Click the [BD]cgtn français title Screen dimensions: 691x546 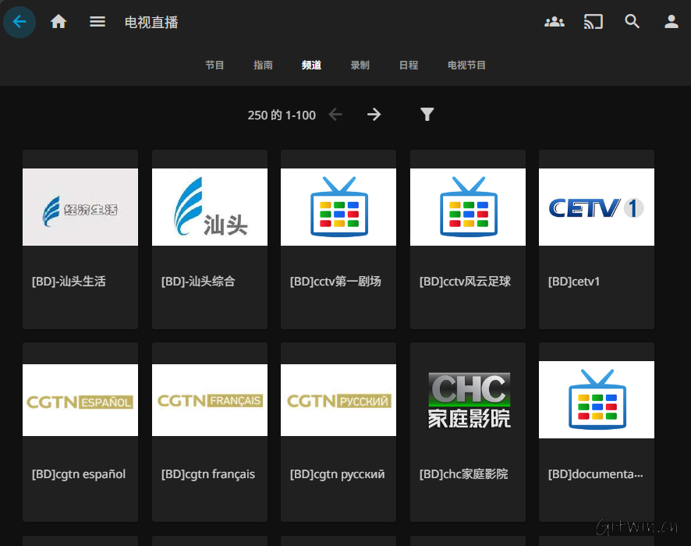208,474
